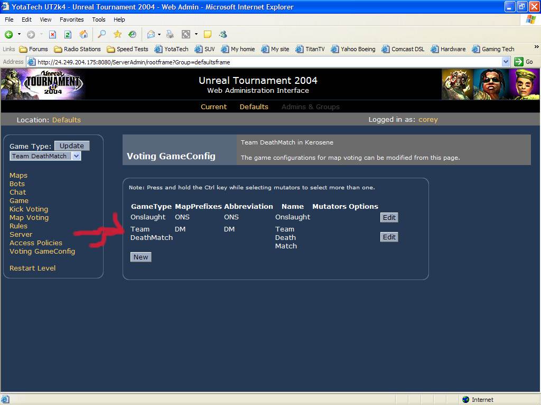The image size is (541, 405).
Task: Open the Game sidebar link
Action: pyautogui.click(x=19, y=201)
